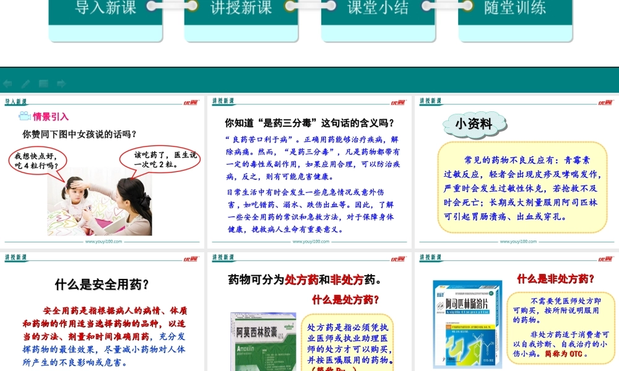This screenshot has height=371, width=619.
Task: Click the 什么是非处方药 heading
Action: click(556, 279)
